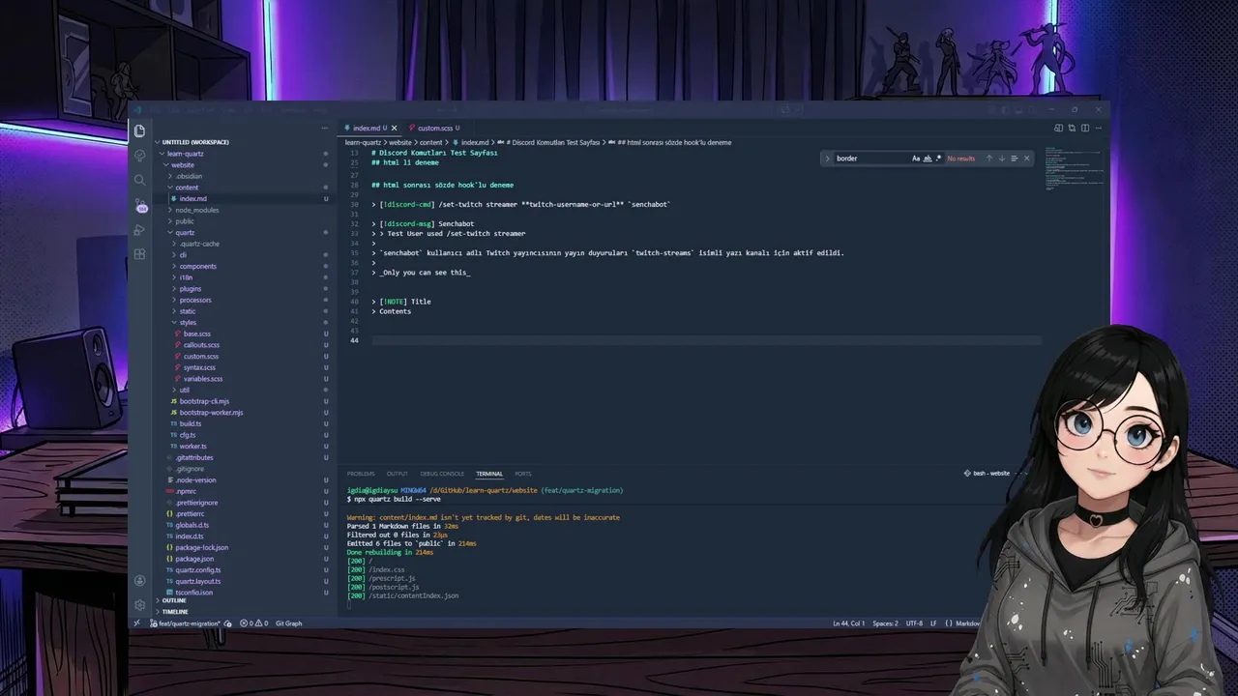Collapse the UNTITLED (WORKSPACE) section
The width and height of the screenshot is (1238, 696).
[x=195, y=142]
